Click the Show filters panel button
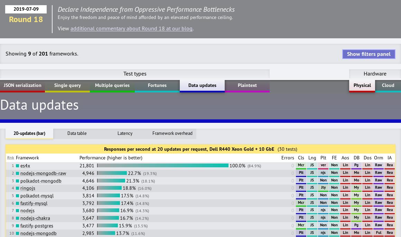 (x=369, y=54)
